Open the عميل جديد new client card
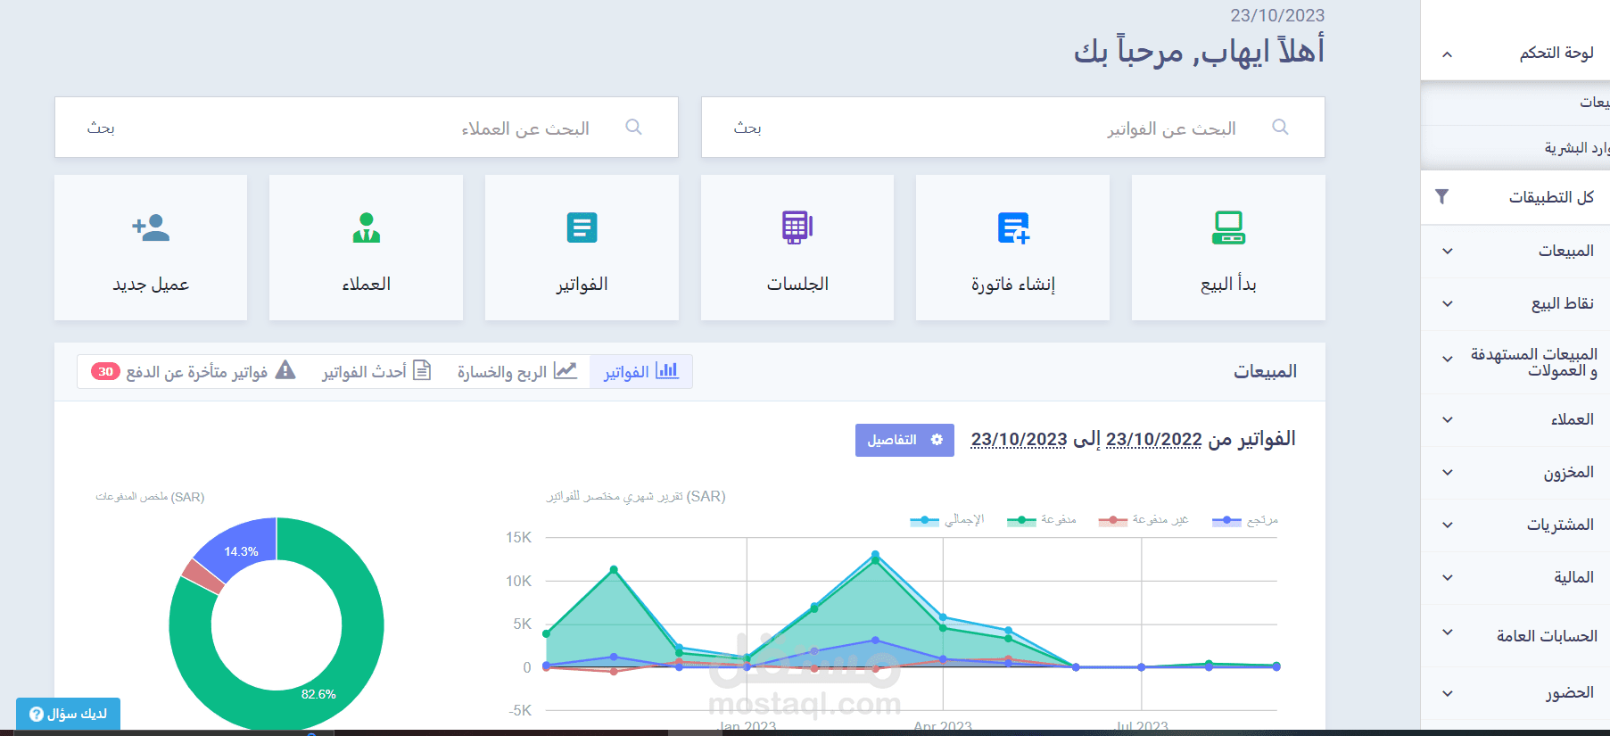The width and height of the screenshot is (1610, 736). pos(151,248)
